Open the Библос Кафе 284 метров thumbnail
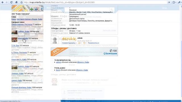The image size is (182, 102). click(x=15, y=32)
